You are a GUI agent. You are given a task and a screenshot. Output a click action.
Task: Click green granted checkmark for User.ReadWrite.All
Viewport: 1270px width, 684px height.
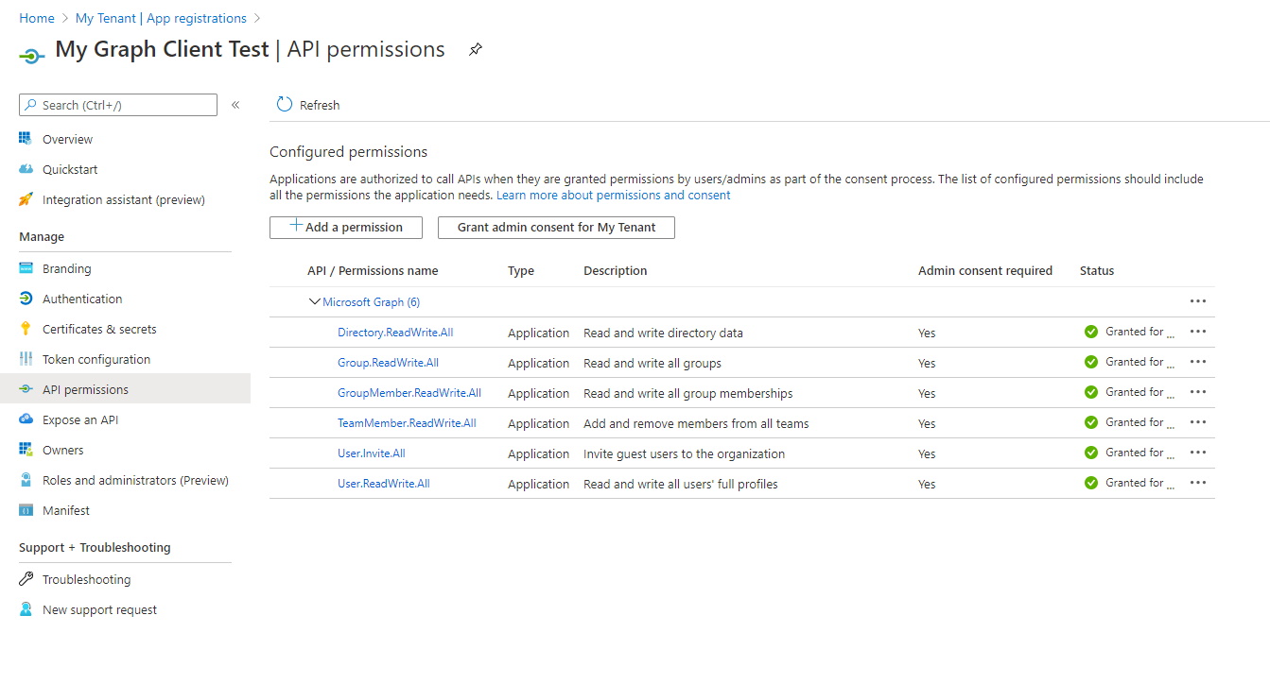pos(1091,483)
